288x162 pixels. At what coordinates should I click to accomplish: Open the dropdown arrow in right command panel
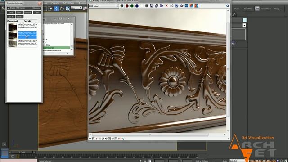[244, 26]
